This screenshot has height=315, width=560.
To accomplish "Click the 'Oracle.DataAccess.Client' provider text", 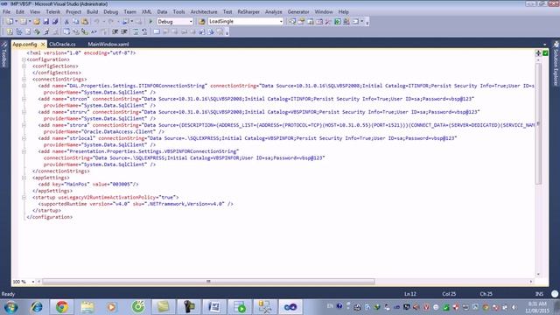I will [119, 132].
